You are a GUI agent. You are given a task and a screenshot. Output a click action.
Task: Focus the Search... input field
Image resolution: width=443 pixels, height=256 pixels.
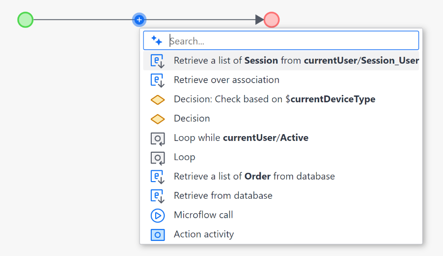point(281,41)
